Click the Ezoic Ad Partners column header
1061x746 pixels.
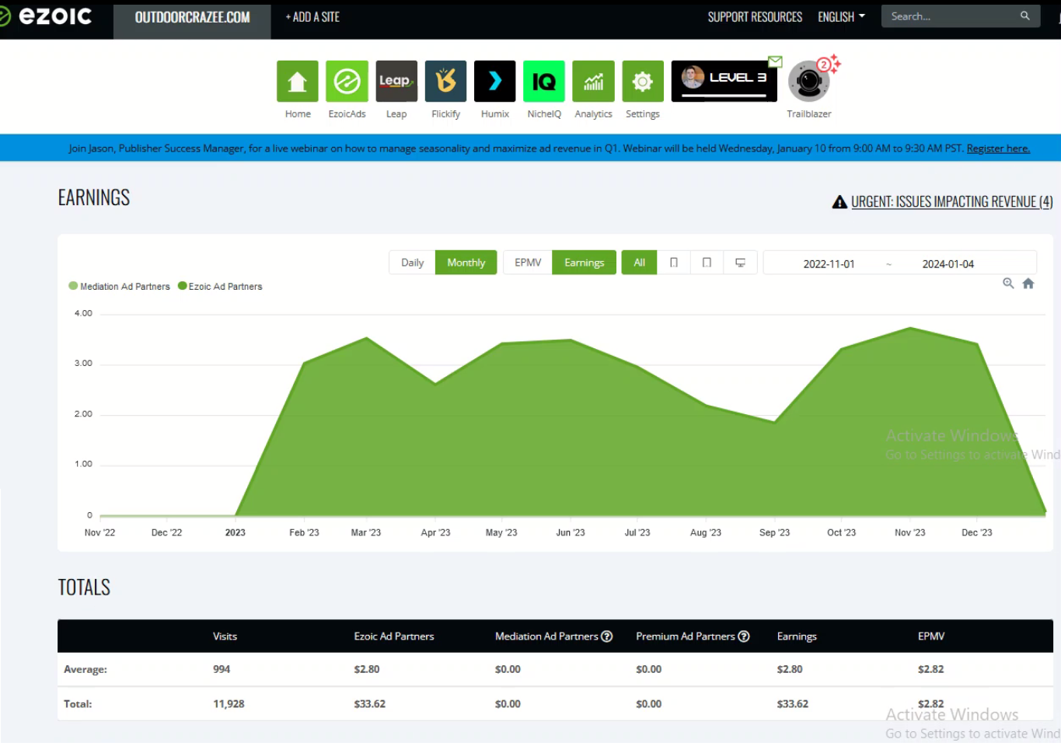coord(394,636)
